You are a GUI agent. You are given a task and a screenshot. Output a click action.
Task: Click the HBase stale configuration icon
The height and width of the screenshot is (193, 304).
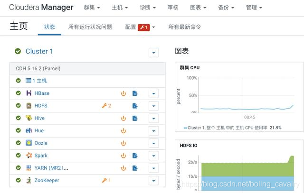coord(135,93)
